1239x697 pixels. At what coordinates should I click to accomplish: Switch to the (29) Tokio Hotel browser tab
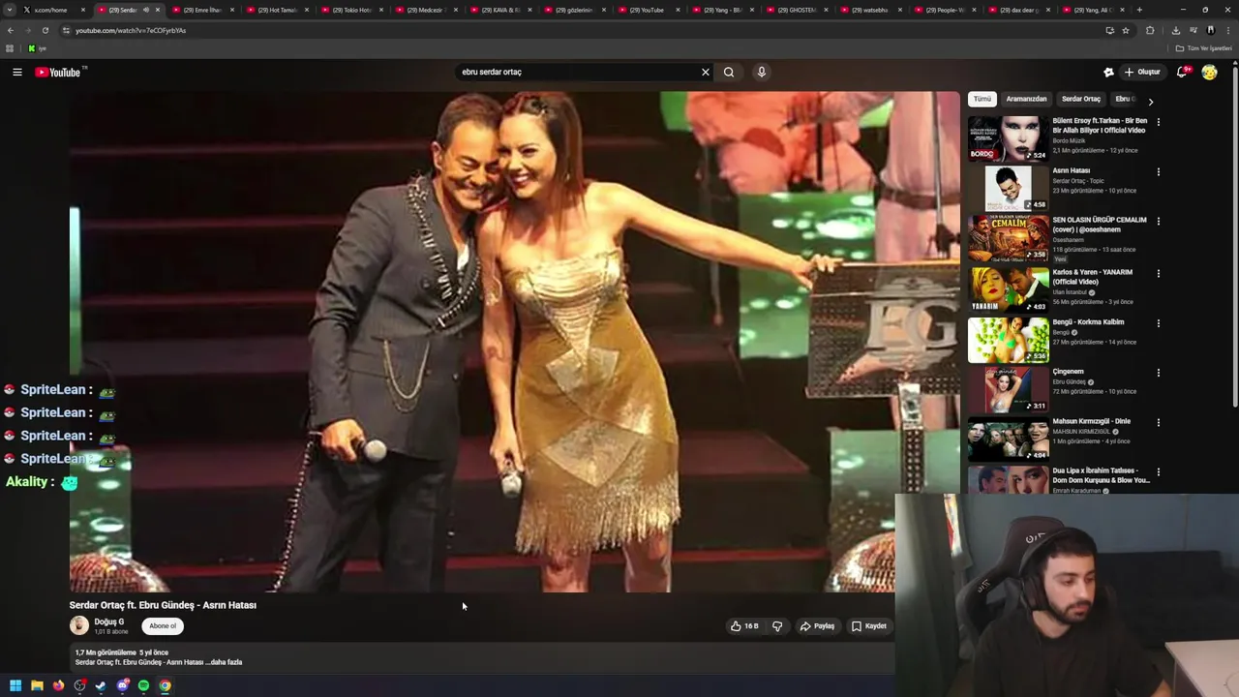(x=350, y=10)
